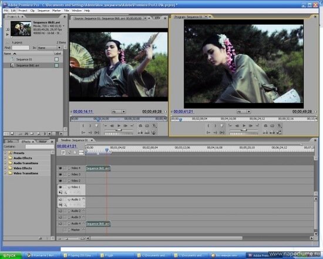Viewport: 323px width, 259px height.
Task: Play the Project panel preview thumbnail
Action: [8, 35]
